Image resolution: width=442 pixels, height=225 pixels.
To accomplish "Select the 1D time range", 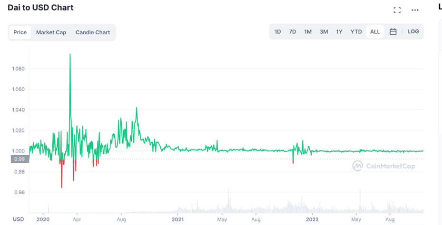I will click(x=278, y=32).
